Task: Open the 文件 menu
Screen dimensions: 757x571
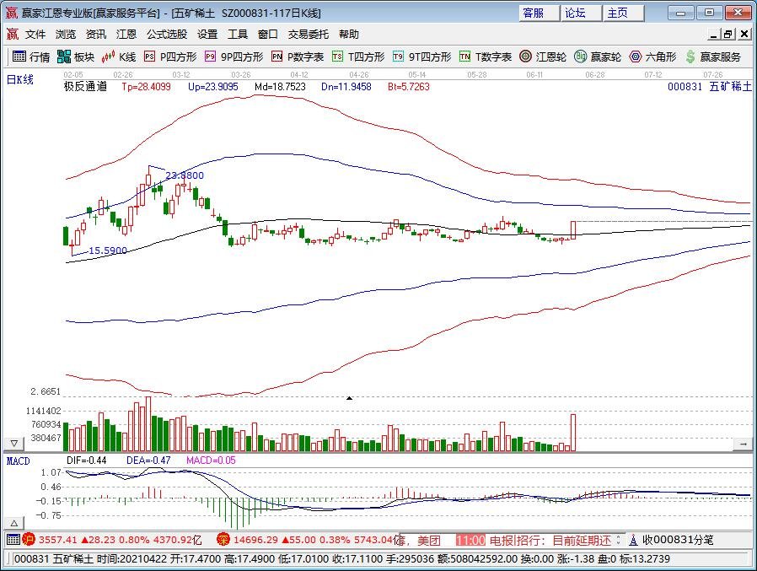Action: click(x=35, y=35)
